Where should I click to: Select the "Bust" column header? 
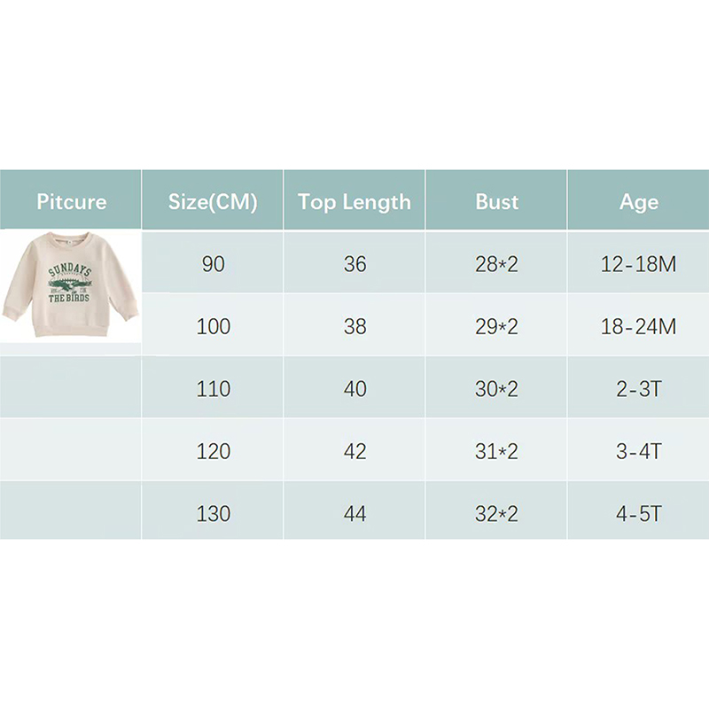coord(496,201)
